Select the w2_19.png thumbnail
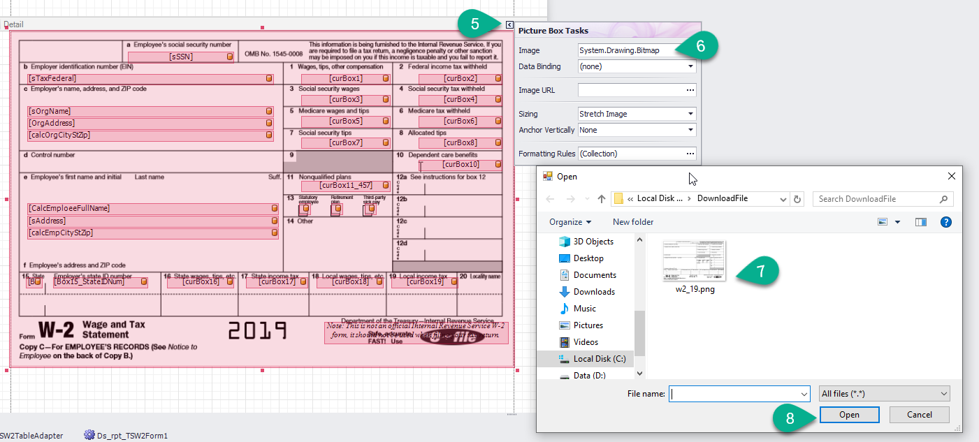This screenshot has height=442, width=979. point(695,261)
